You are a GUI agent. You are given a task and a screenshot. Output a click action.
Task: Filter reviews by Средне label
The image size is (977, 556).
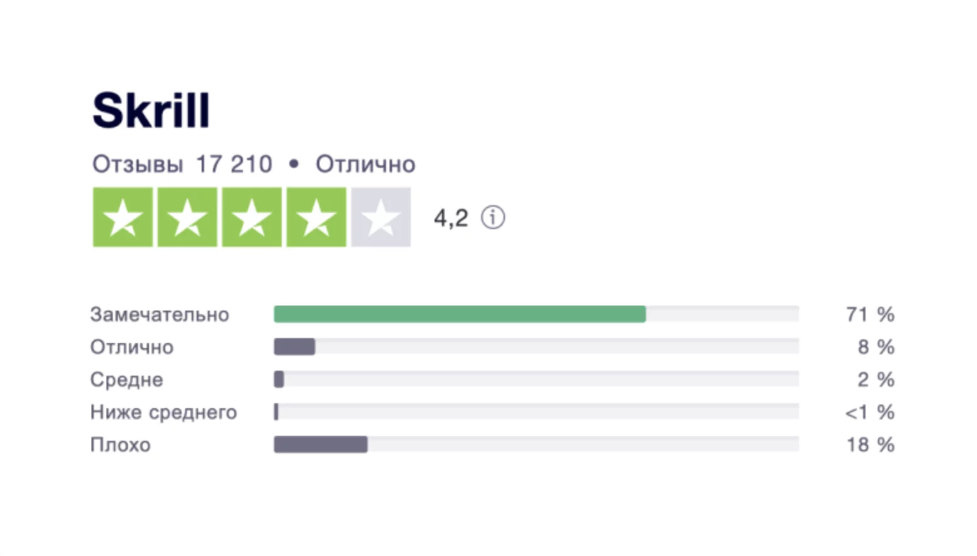click(x=127, y=379)
